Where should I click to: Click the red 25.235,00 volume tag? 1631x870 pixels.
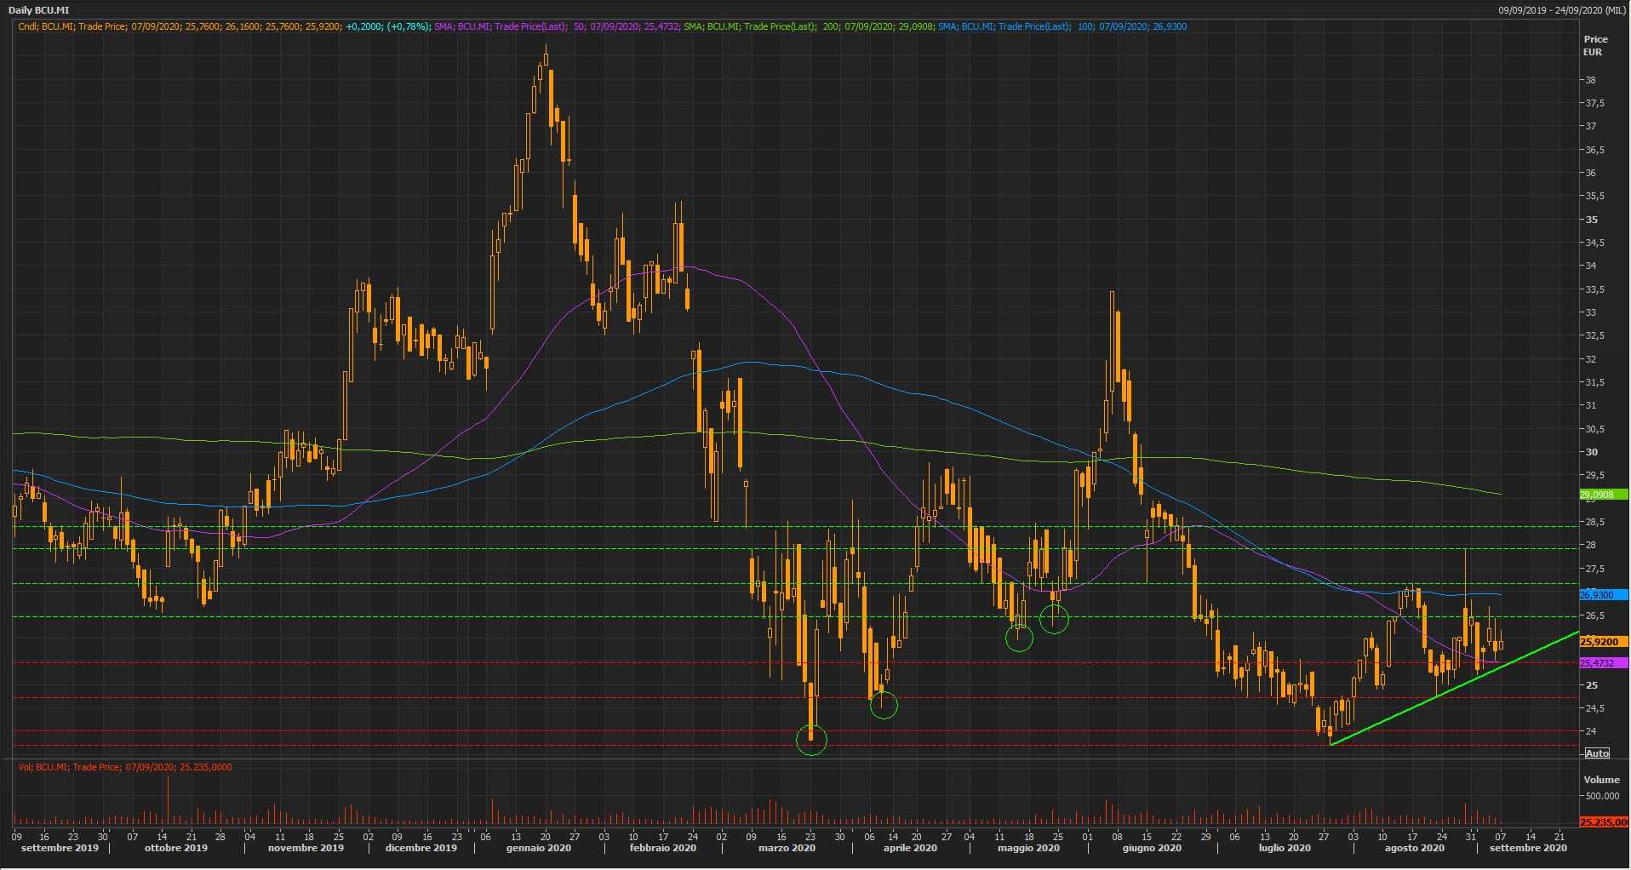pos(1603,822)
